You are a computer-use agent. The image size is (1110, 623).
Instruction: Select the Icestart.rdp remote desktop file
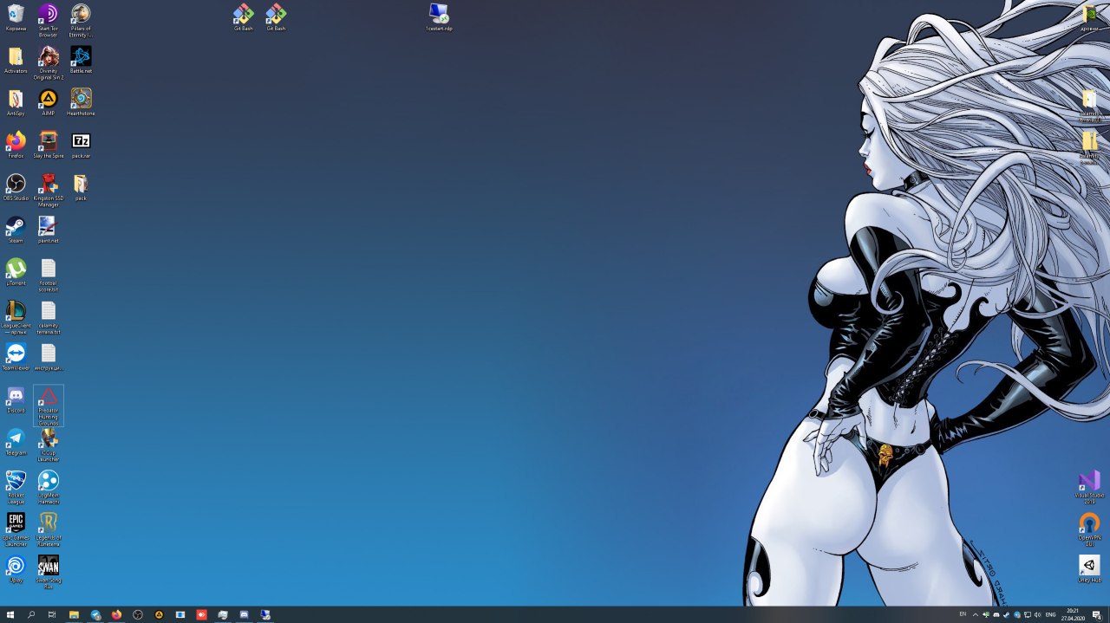pos(439,17)
